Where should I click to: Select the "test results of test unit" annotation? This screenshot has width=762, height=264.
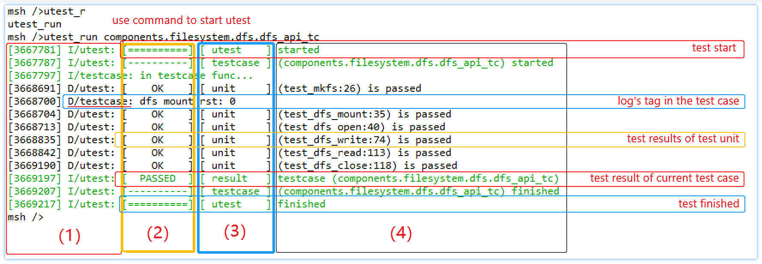coord(683,139)
